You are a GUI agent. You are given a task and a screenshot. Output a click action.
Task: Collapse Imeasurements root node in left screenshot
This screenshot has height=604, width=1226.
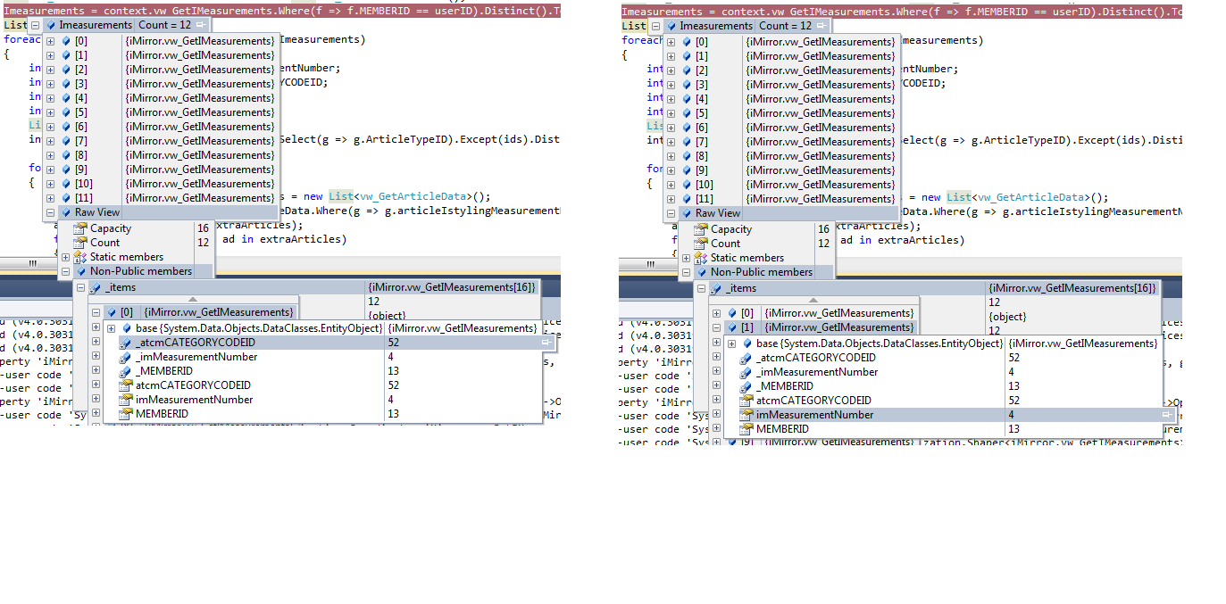pyautogui.click(x=35, y=26)
